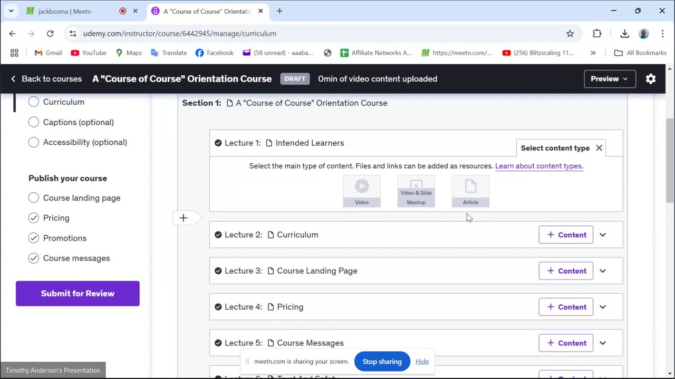Open the Affiliate Networks bookmark
Screen dimensions: 675x379
click(375, 53)
